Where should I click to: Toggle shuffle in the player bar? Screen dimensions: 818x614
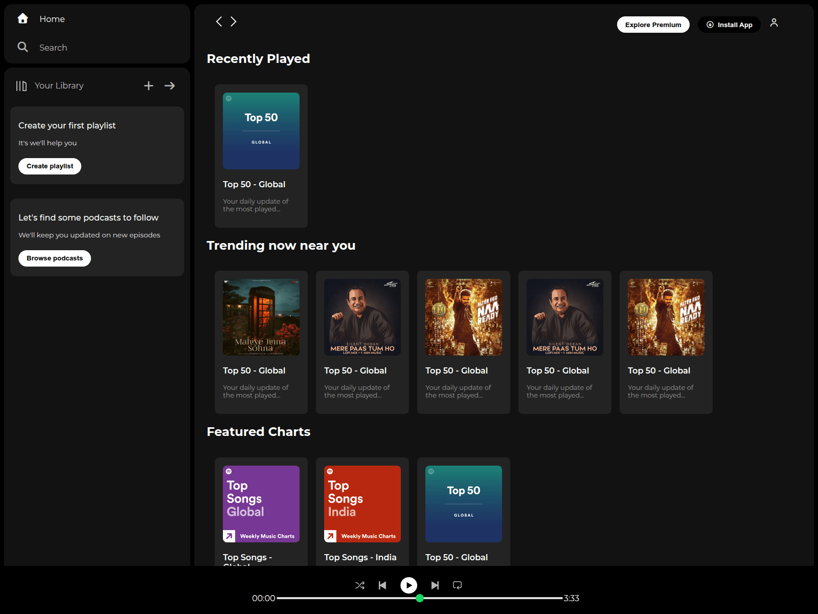(360, 585)
